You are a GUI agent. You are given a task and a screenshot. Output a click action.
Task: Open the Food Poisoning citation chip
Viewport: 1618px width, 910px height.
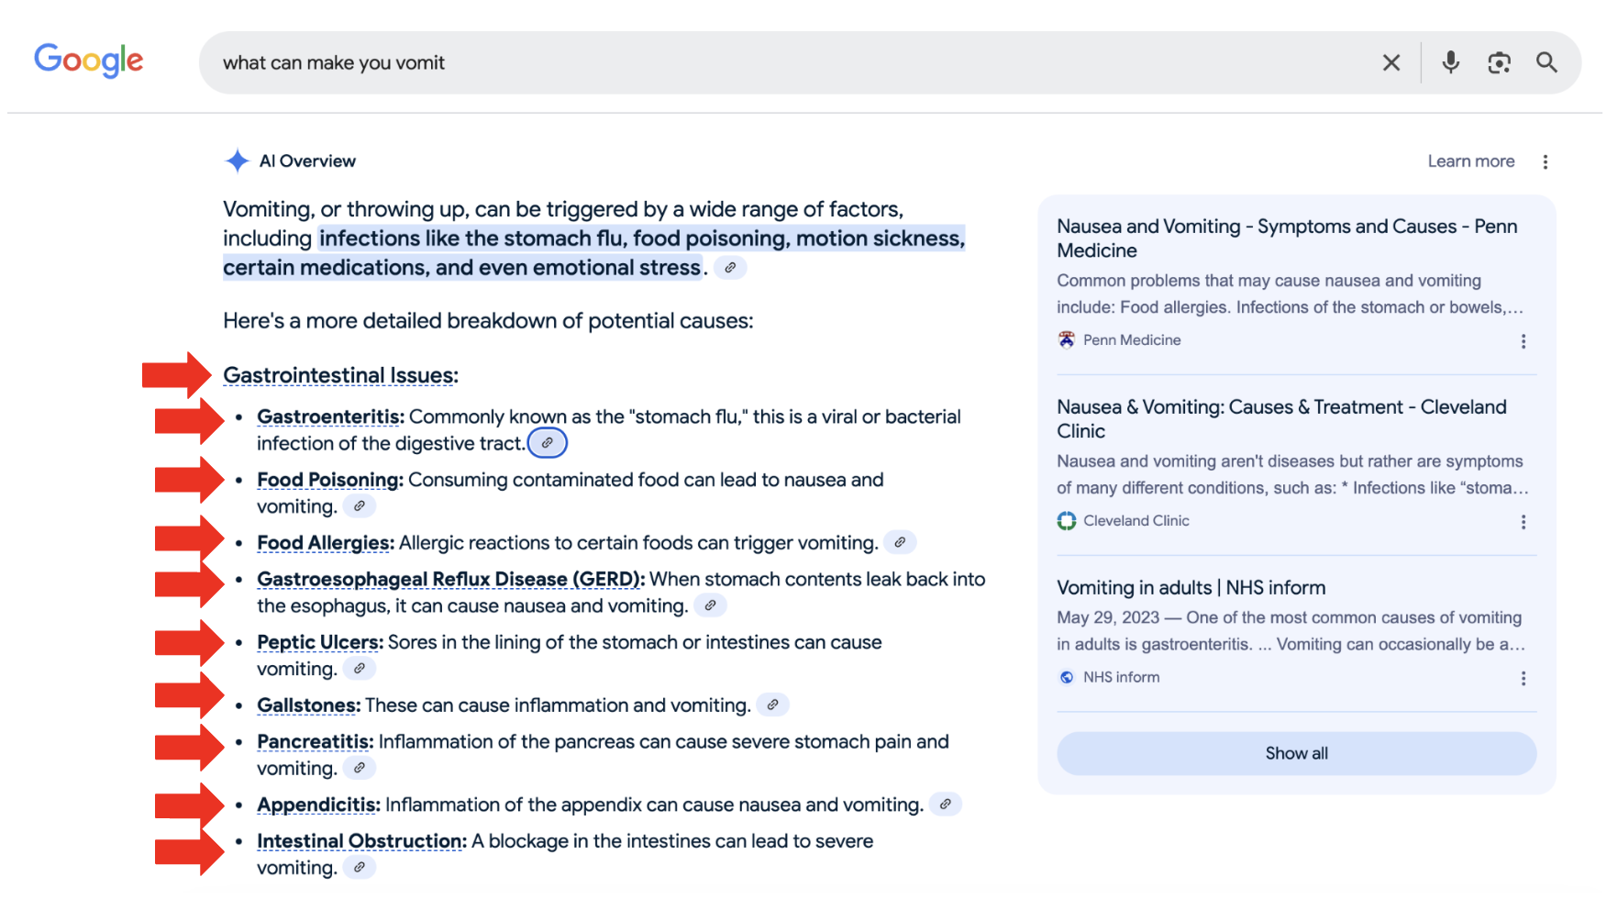[x=359, y=505]
